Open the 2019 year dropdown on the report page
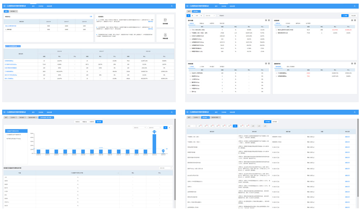Viewport: 362px width, 214px height. tap(191, 126)
